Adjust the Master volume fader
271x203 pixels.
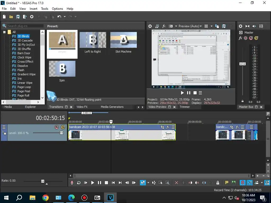[242, 64]
